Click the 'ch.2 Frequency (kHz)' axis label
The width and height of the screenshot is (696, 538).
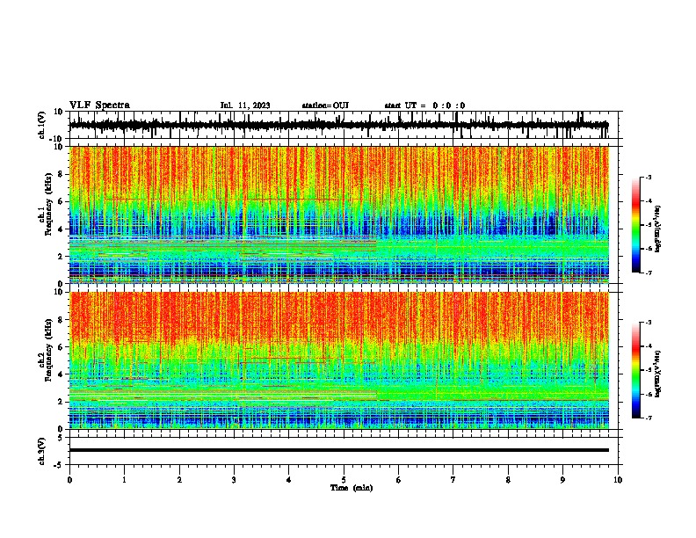(x=45, y=350)
